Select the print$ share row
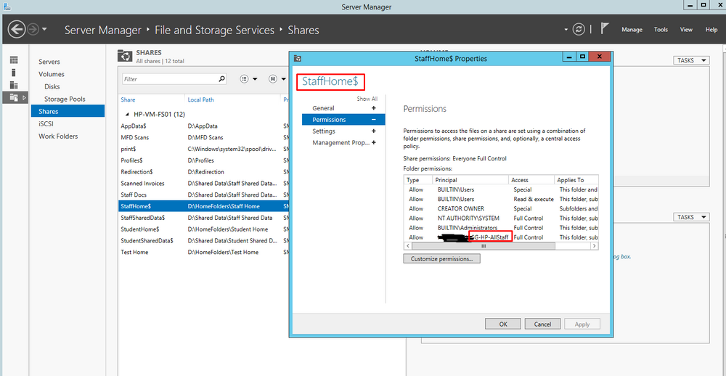The height and width of the screenshot is (376, 726). [x=204, y=149]
